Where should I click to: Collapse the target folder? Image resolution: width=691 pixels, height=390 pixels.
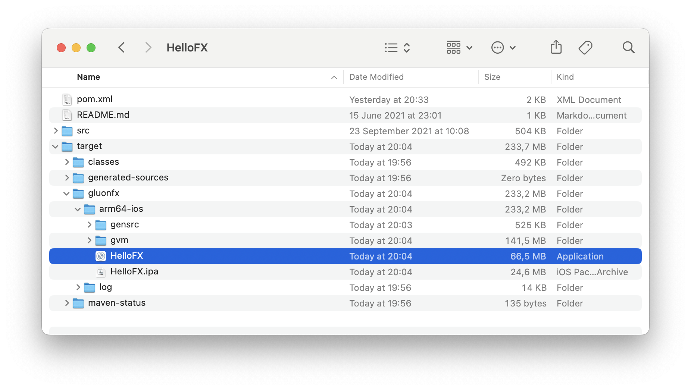point(55,147)
